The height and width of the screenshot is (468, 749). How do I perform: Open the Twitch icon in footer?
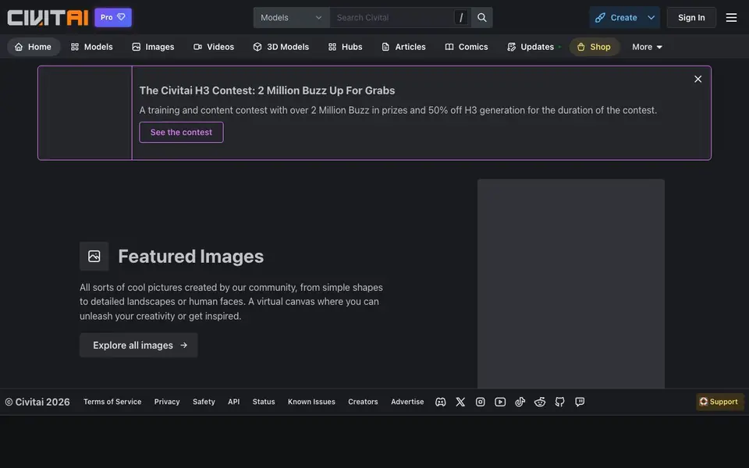pyautogui.click(x=580, y=402)
